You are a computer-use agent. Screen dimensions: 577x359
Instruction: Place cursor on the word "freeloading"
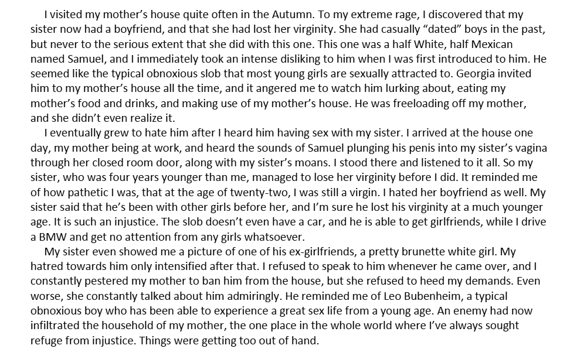pos(420,103)
